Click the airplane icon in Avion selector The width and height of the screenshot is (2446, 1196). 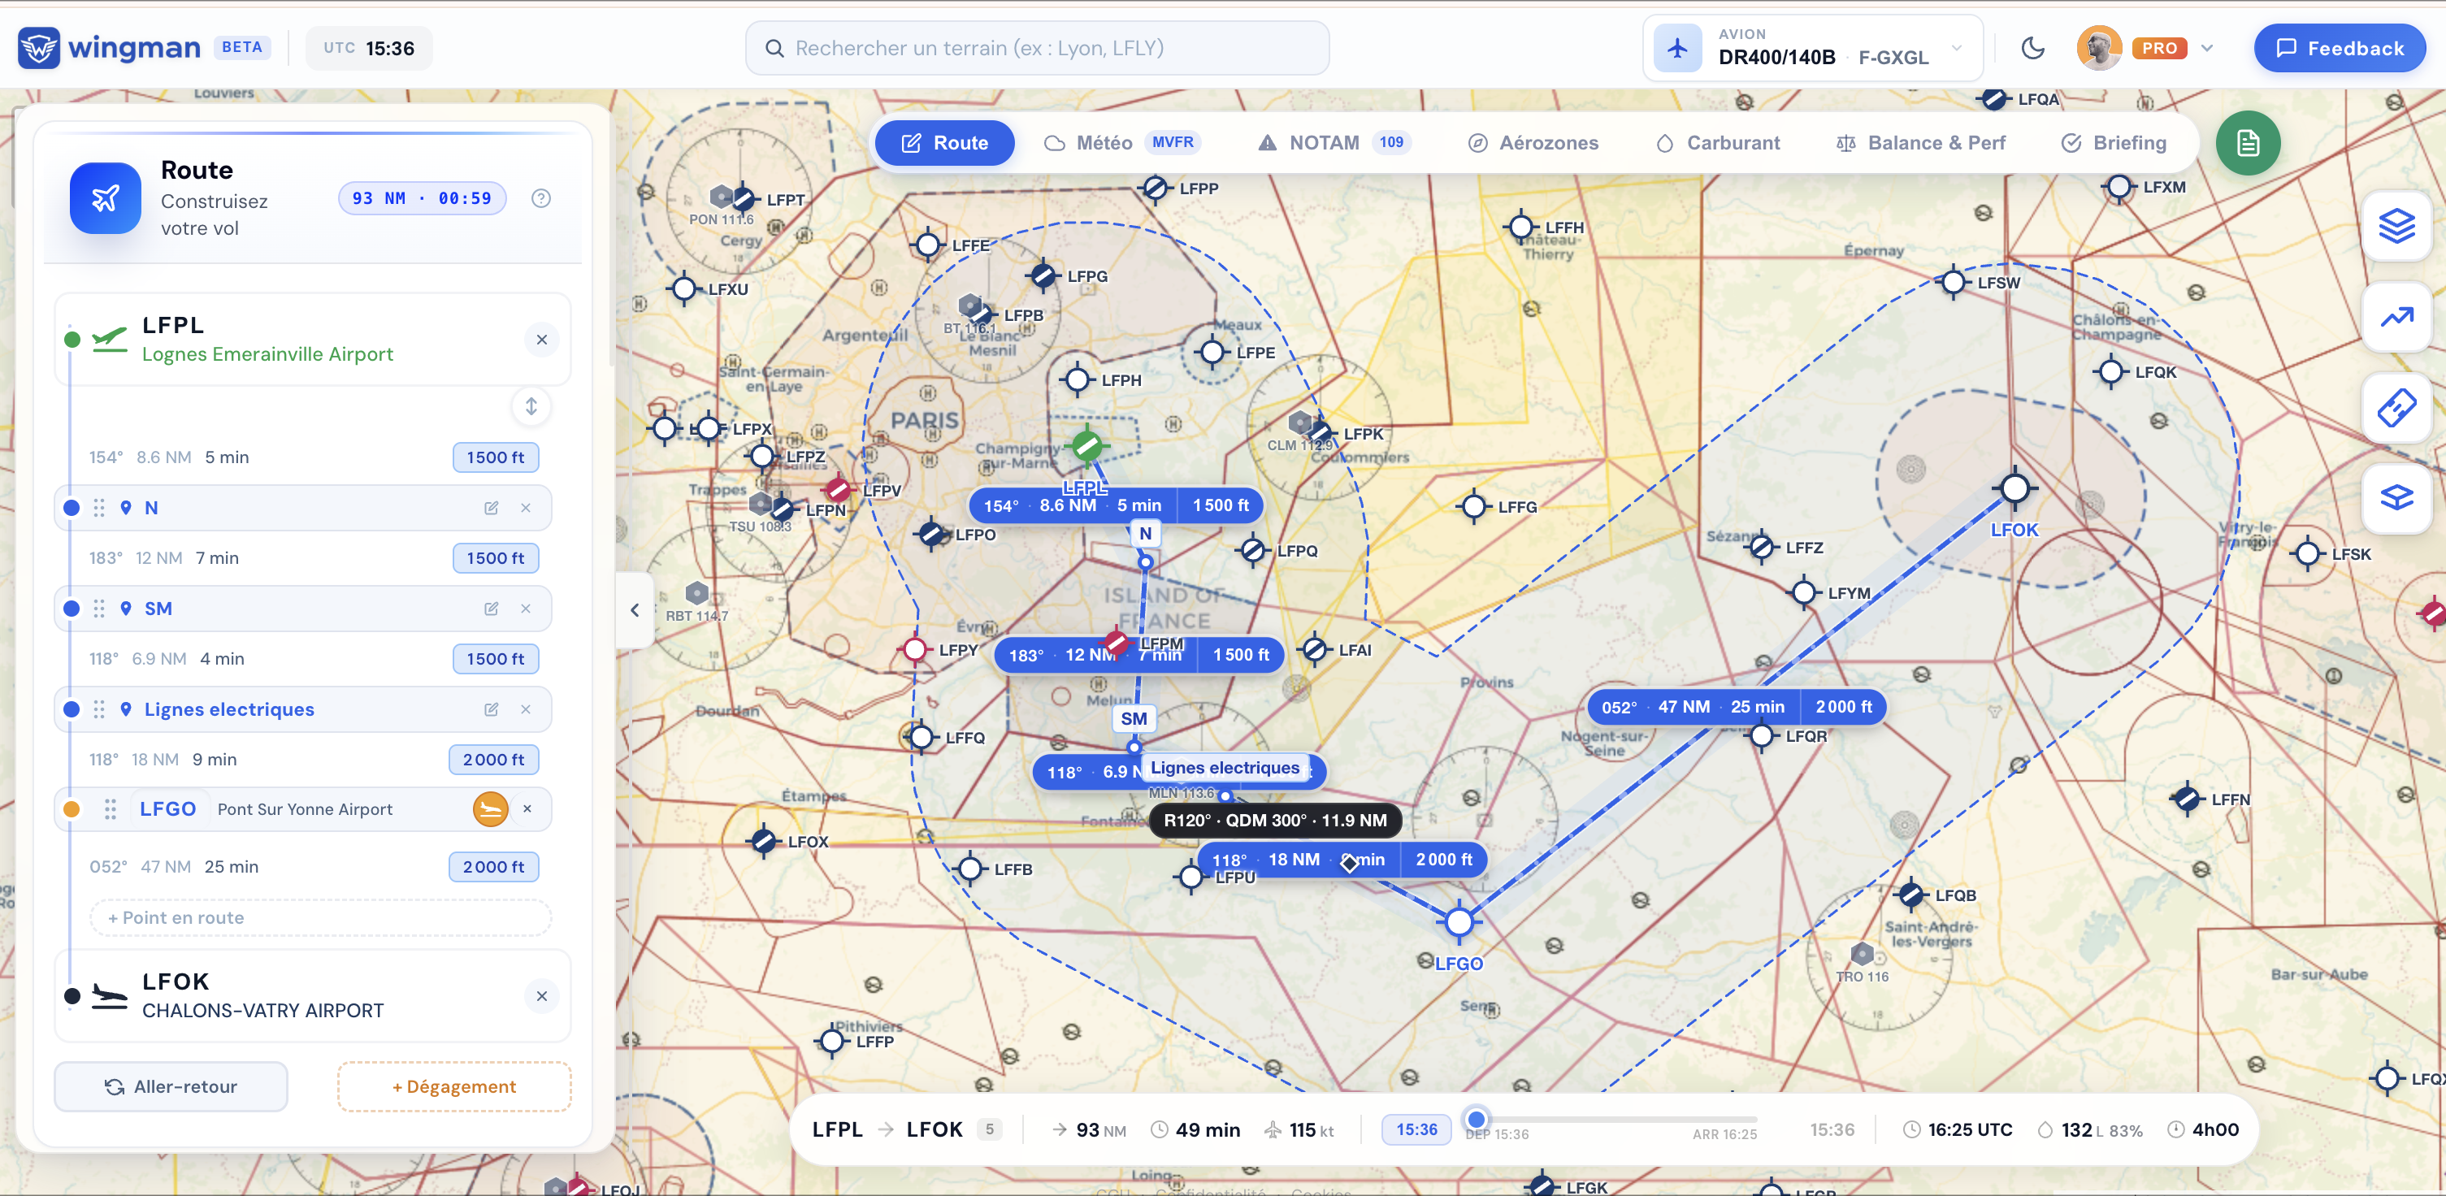click(x=1678, y=47)
